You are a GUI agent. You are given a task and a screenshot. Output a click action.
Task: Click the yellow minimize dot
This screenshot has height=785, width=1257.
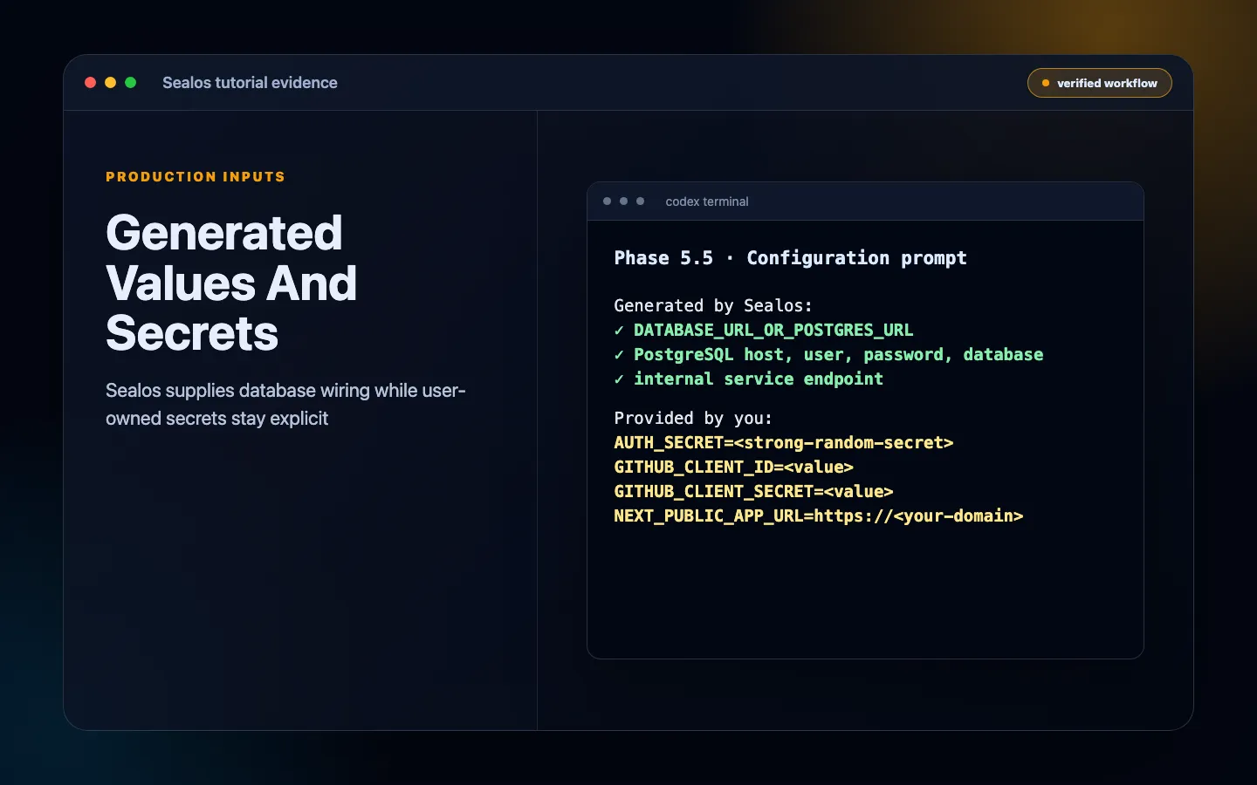tap(110, 83)
